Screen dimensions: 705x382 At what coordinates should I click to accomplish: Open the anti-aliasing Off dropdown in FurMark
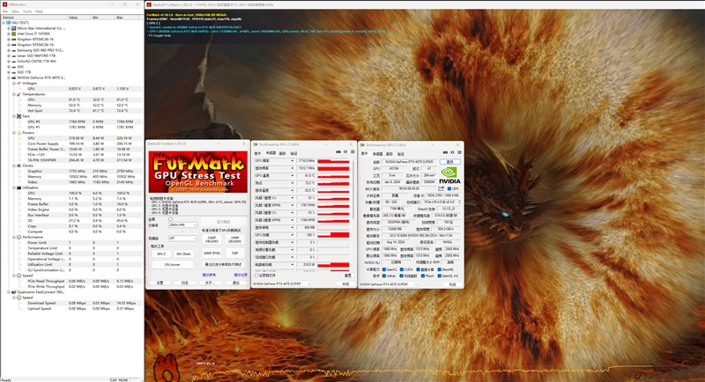(182, 239)
